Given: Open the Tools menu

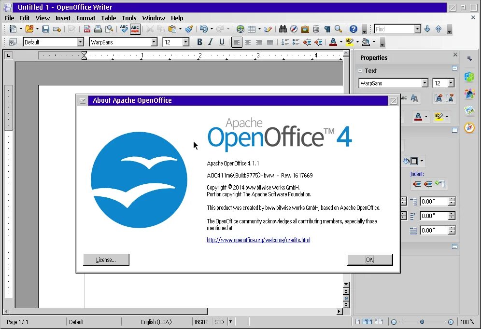Looking at the screenshot, I should [x=129, y=18].
